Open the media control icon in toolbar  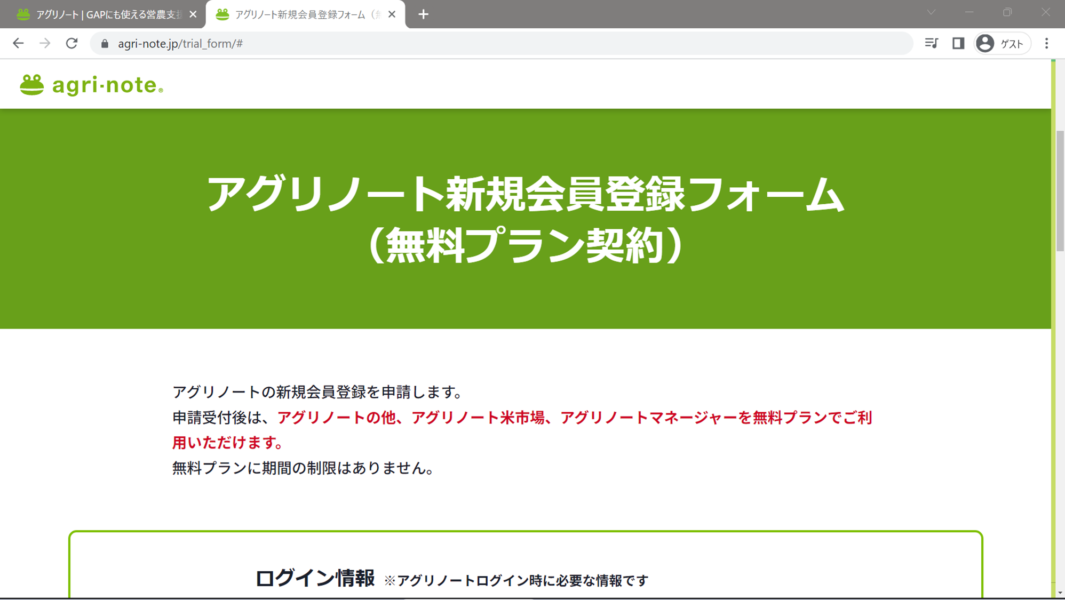pyautogui.click(x=932, y=43)
